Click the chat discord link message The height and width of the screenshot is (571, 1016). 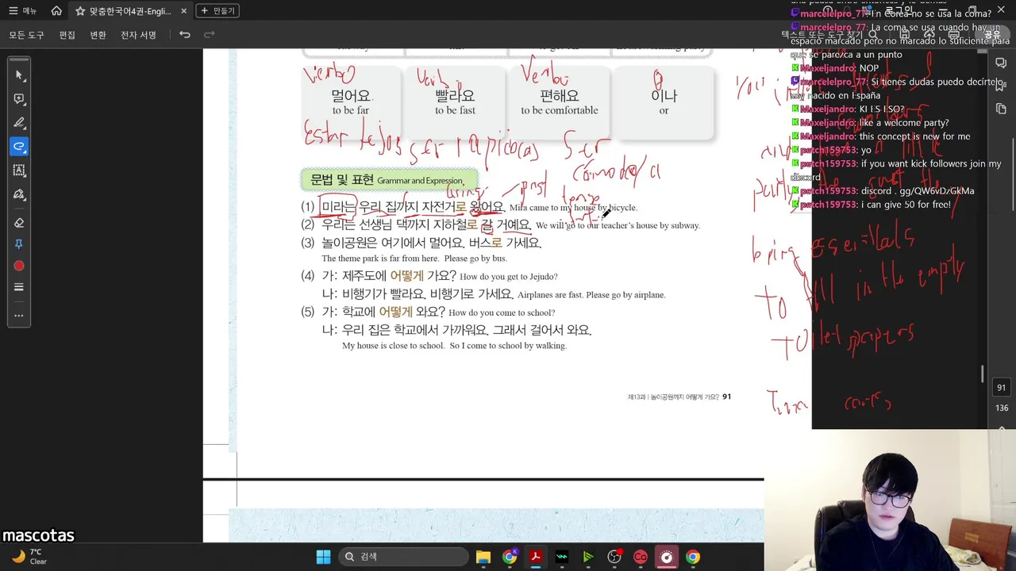point(883,191)
